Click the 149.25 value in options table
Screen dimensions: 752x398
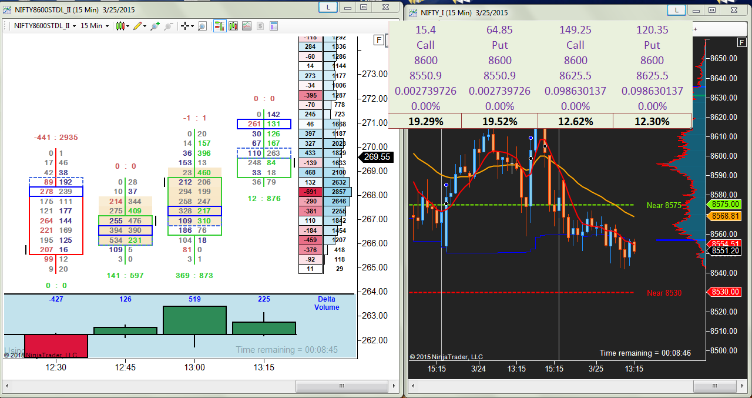click(x=575, y=29)
